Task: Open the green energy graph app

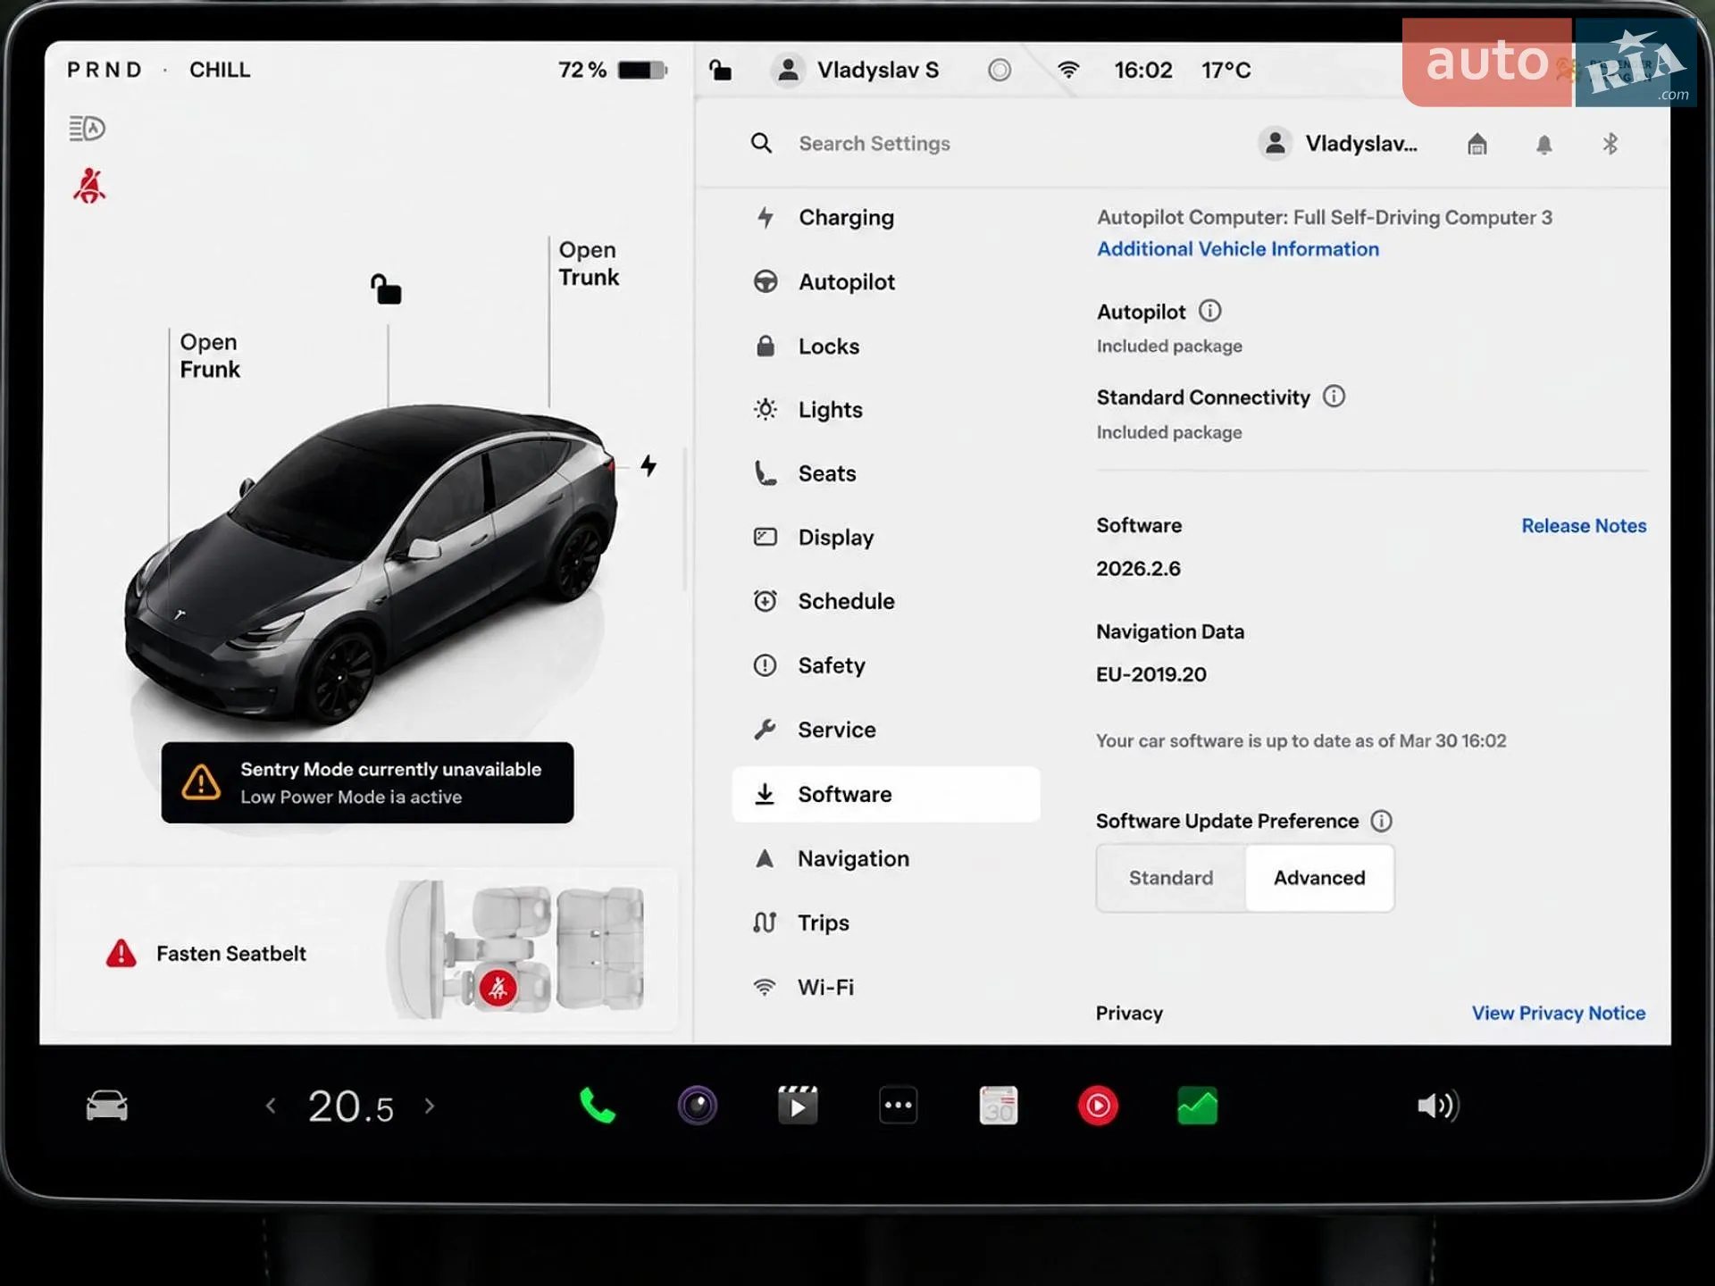Action: [1198, 1106]
